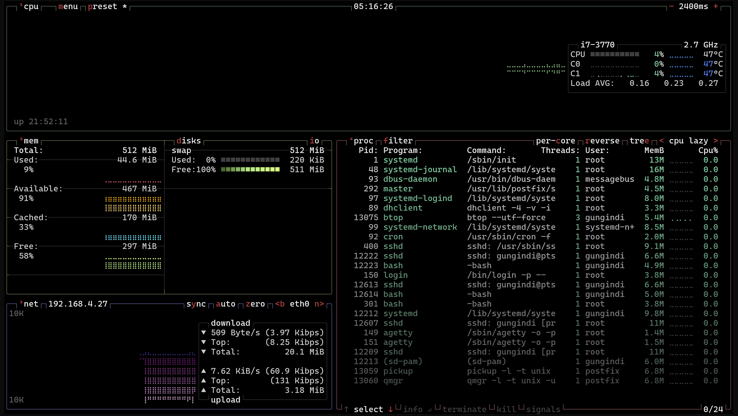Viewport: 738px width, 416px height.
Task: Click zero to reset net totals
Action: coord(255,304)
